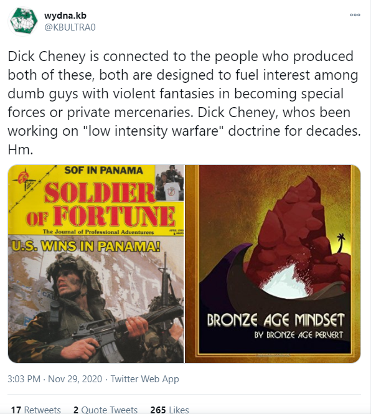Image resolution: width=371 pixels, height=414 pixels.
Task: Open the Twitter Web App source link
Action: tap(144, 379)
